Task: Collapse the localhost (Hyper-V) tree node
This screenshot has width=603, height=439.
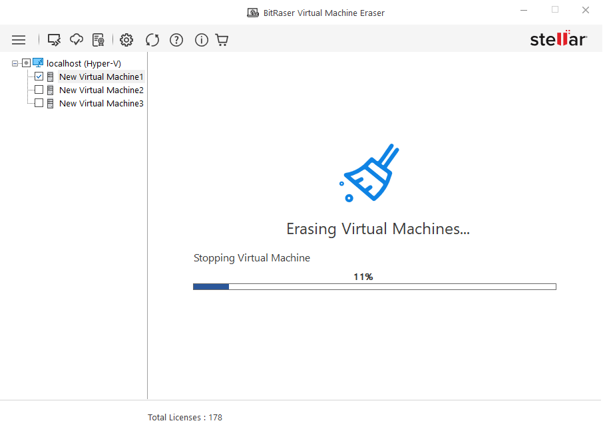Action: tap(15, 63)
